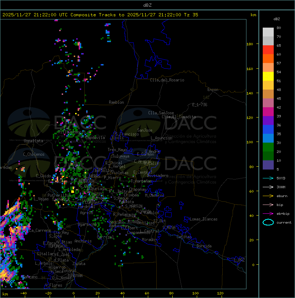Click the 'La_Carrera' map label

pyautogui.click(x=40, y=230)
